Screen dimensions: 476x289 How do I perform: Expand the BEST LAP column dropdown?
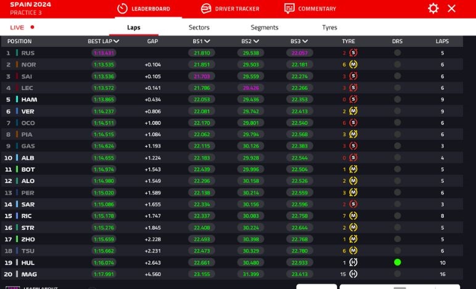tap(116, 42)
